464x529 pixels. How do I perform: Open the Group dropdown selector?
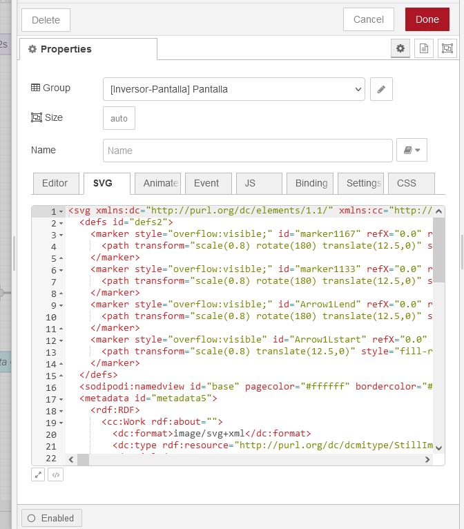click(234, 89)
